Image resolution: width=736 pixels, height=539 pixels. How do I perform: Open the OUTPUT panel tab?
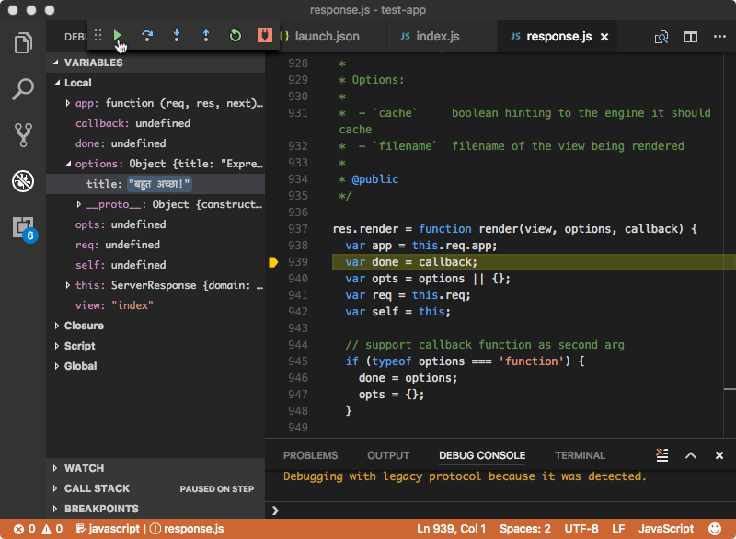(388, 455)
